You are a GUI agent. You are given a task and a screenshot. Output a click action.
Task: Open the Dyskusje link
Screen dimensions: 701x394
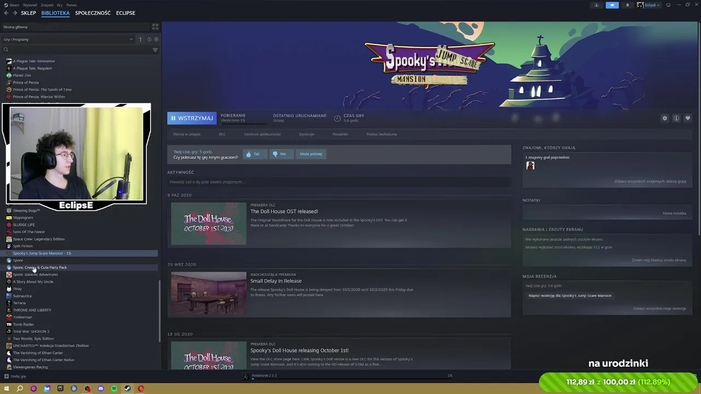(307, 134)
